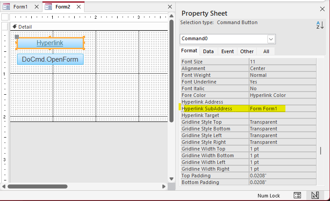
Task: Click Gridline Width Left value 1 pt
Action: pos(283,162)
